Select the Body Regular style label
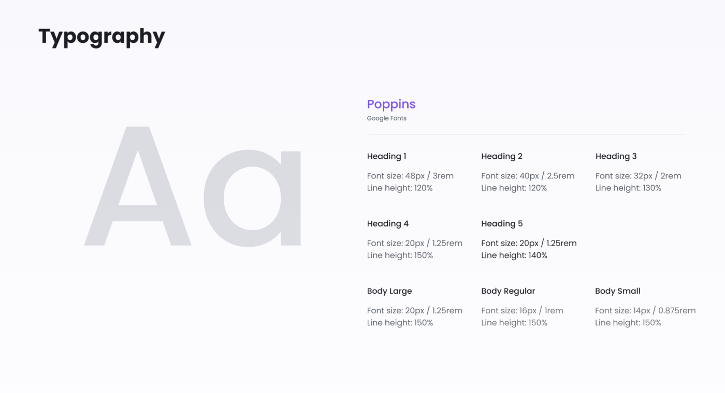The height and width of the screenshot is (393, 725). pos(508,291)
